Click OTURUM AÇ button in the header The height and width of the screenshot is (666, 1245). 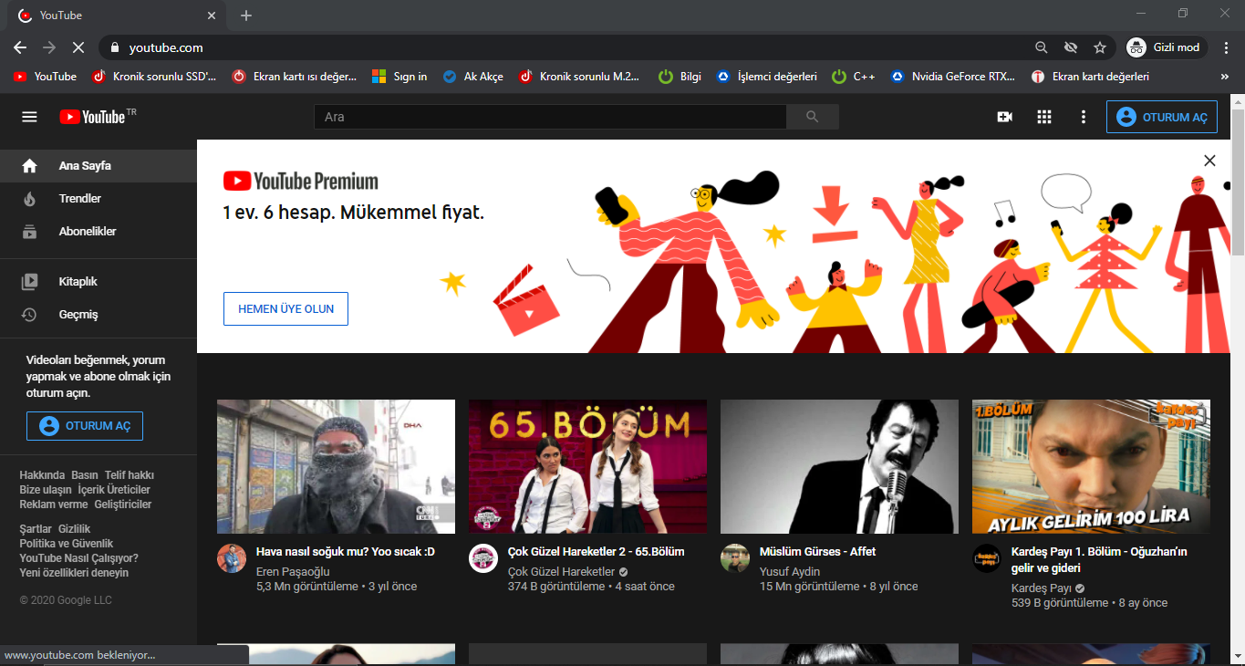(1162, 117)
